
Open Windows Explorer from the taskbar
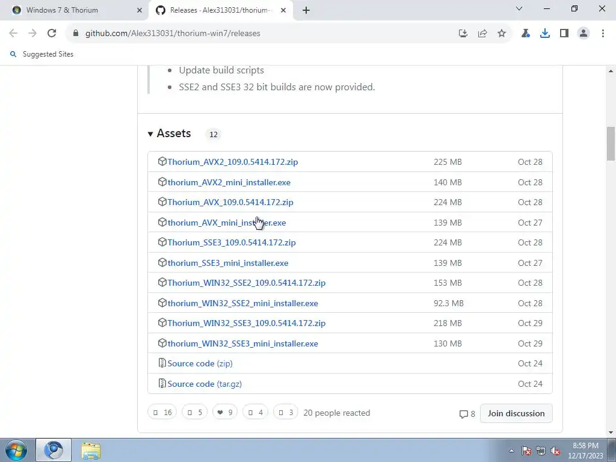tap(91, 451)
